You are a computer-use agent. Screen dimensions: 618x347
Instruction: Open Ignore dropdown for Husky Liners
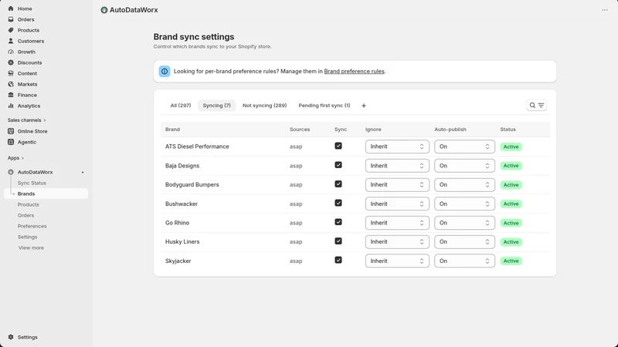[x=397, y=241]
